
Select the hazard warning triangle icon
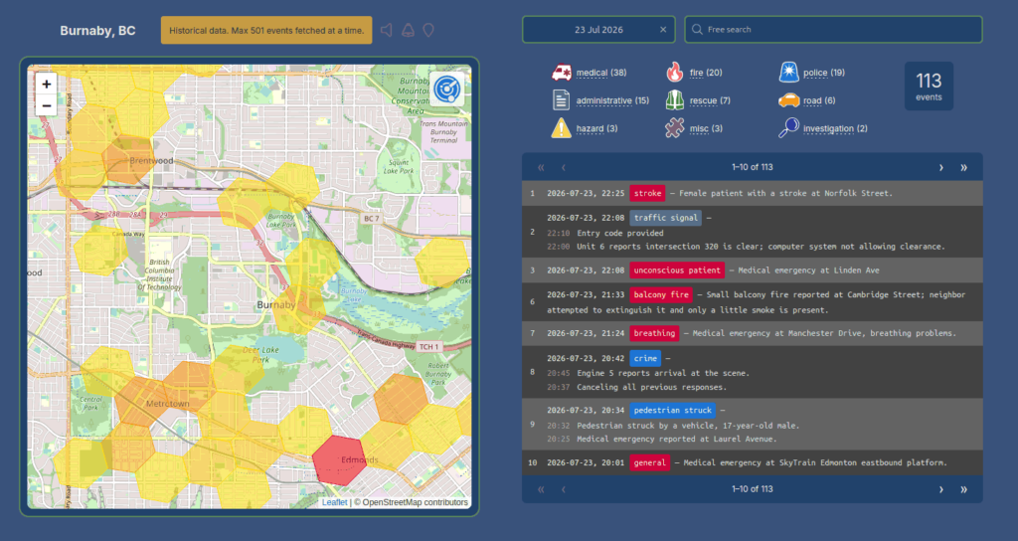pos(561,128)
